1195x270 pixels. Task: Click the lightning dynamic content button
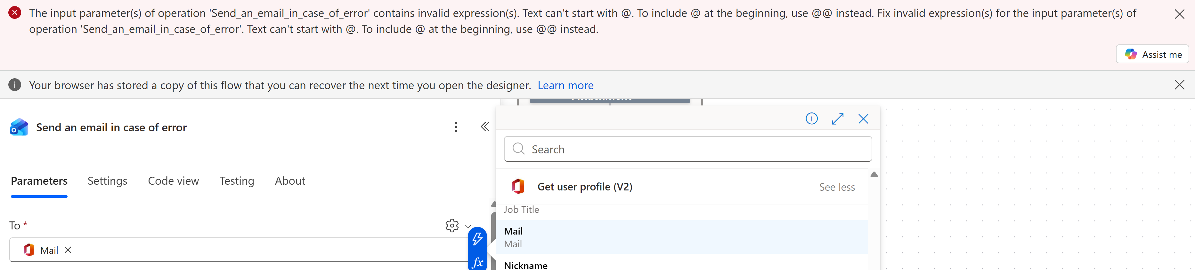(477, 239)
